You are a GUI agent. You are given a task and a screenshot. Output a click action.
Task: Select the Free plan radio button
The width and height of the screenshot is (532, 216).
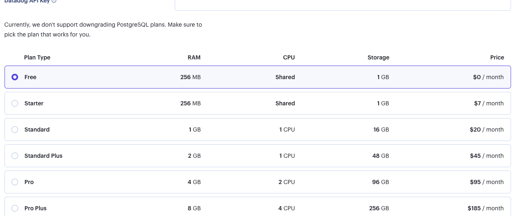(x=15, y=77)
